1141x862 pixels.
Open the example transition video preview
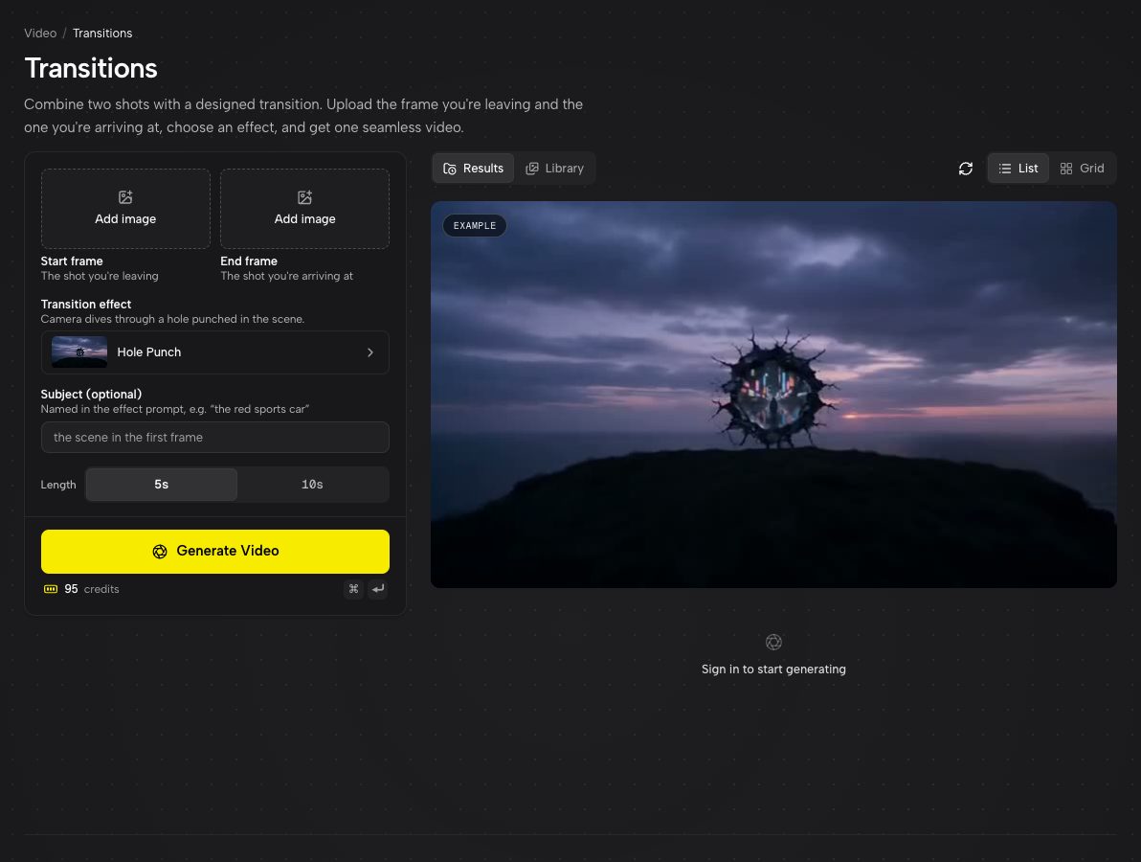[773, 395]
